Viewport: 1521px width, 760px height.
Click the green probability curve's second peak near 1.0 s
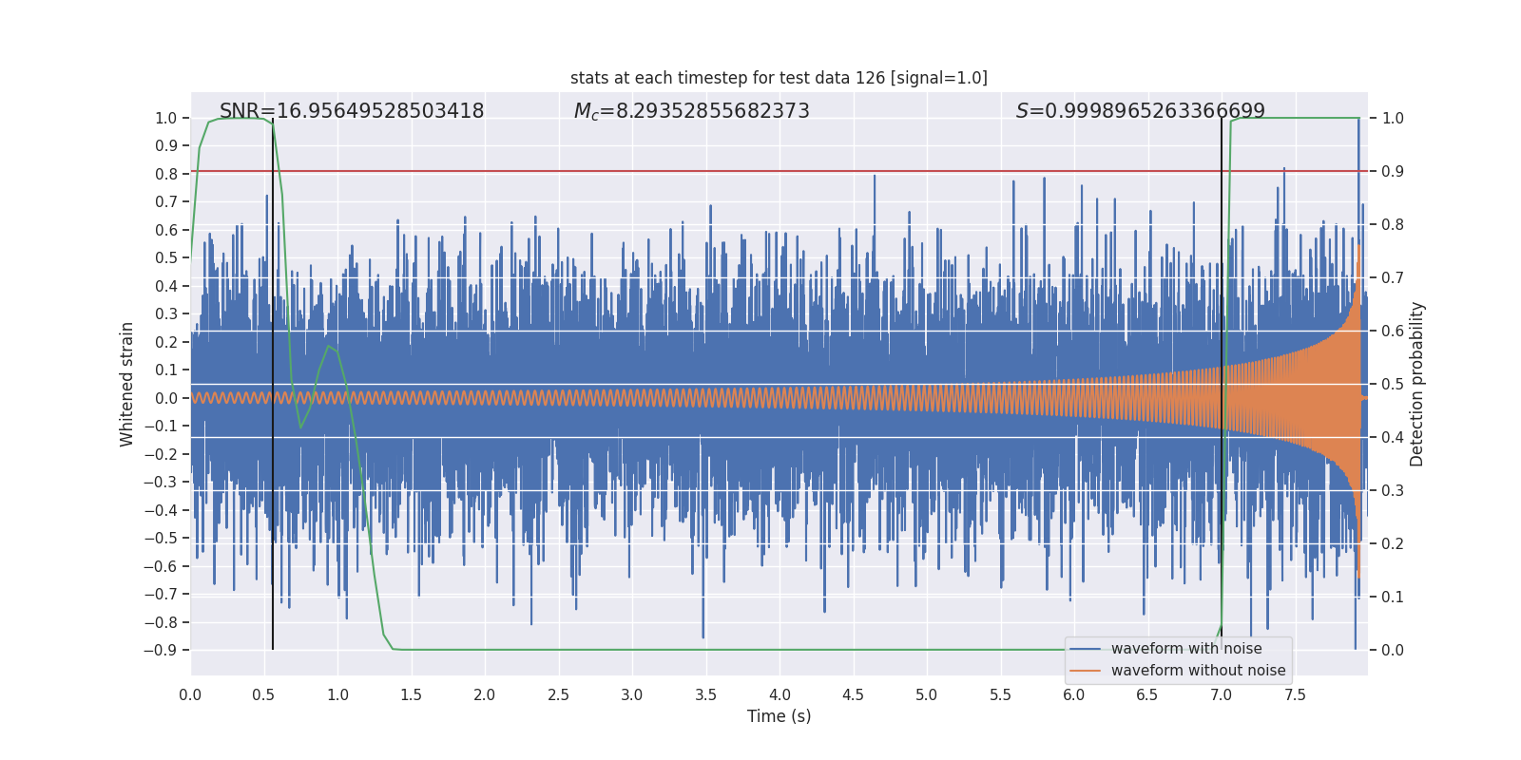click(329, 347)
